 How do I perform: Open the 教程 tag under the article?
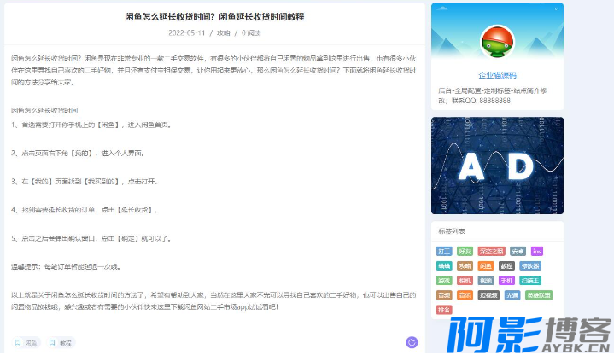pyautogui.click(x=61, y=343)
